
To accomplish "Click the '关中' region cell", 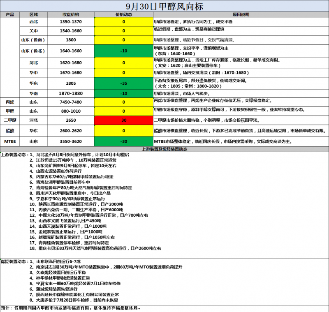I will pos(34,31).
